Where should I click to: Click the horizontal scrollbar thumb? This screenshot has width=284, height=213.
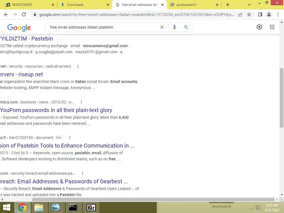pos(153,199)
